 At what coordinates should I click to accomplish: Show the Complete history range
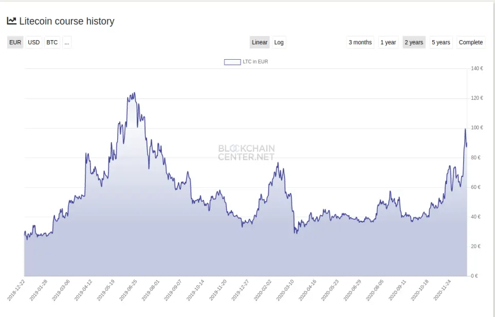(x=471, y=42)
